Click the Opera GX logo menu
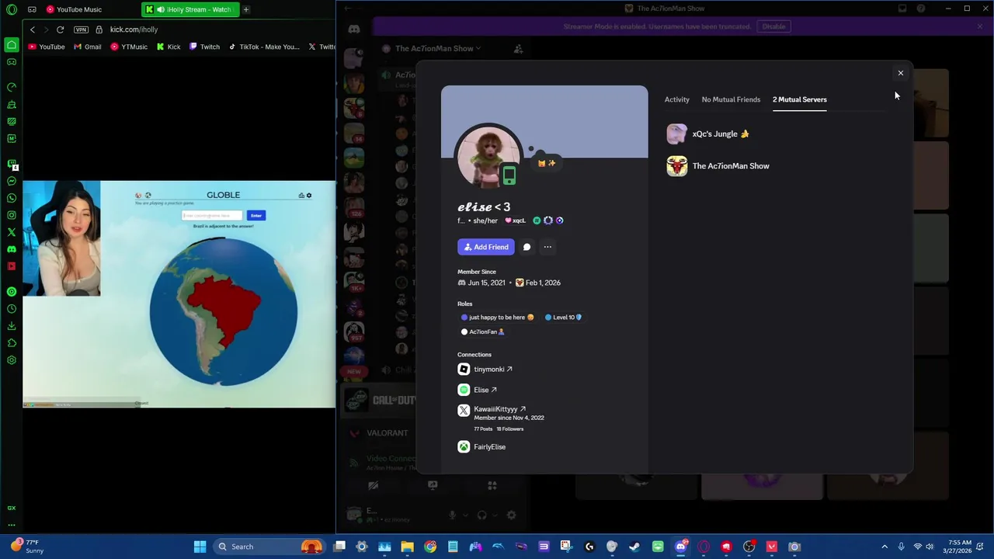Viewport: 994px width, 559px height. tap(12, 9)
